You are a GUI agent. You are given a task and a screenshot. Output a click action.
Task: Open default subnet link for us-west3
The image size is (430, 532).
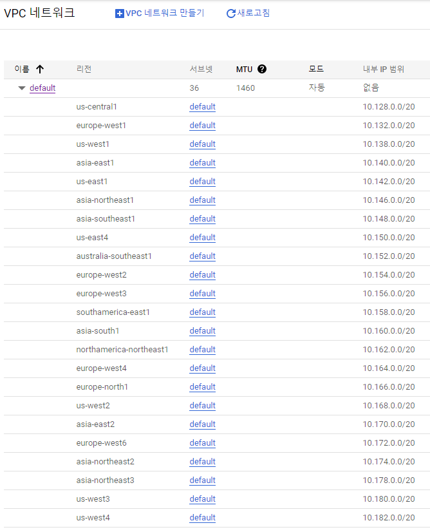click(203, 499)
